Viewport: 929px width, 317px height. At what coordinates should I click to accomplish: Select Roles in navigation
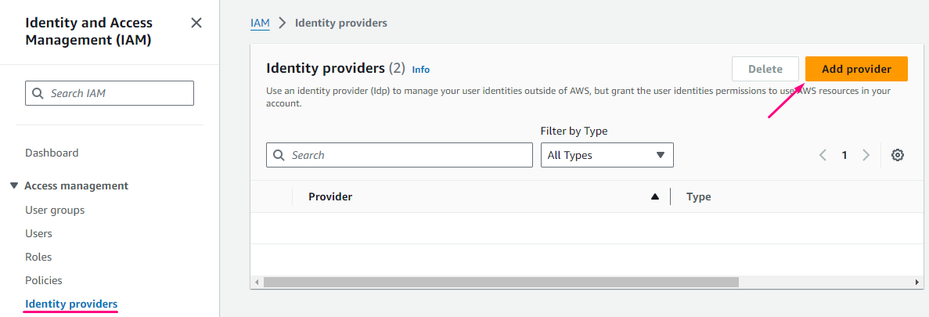(x=38, y=257)
